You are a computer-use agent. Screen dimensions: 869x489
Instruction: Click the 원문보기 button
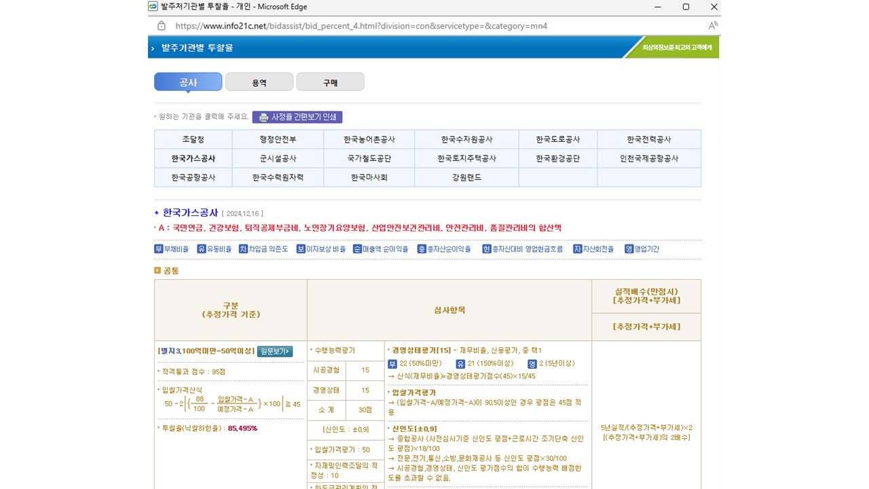[x=275, y=351]
